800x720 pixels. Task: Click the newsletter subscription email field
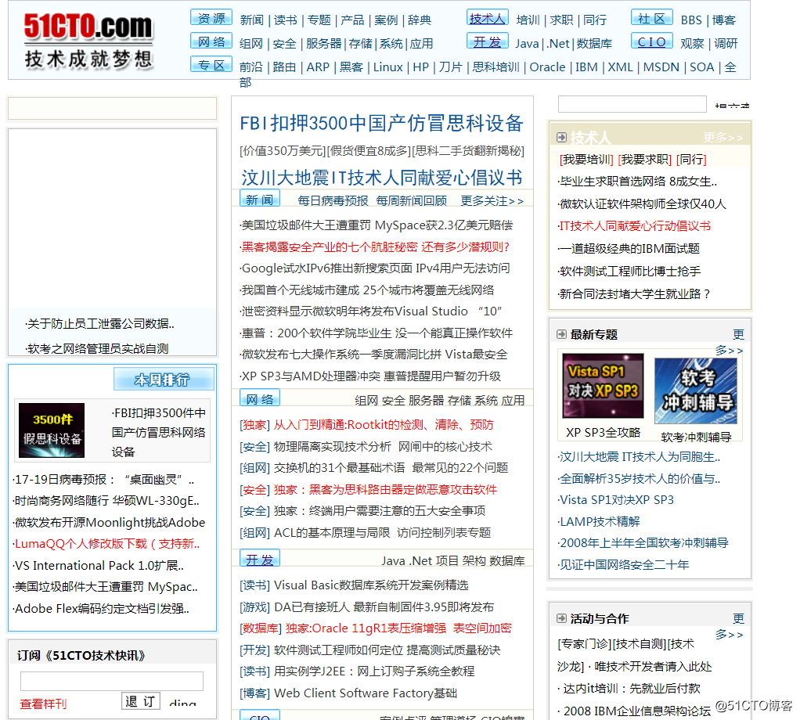click(112, 681)
